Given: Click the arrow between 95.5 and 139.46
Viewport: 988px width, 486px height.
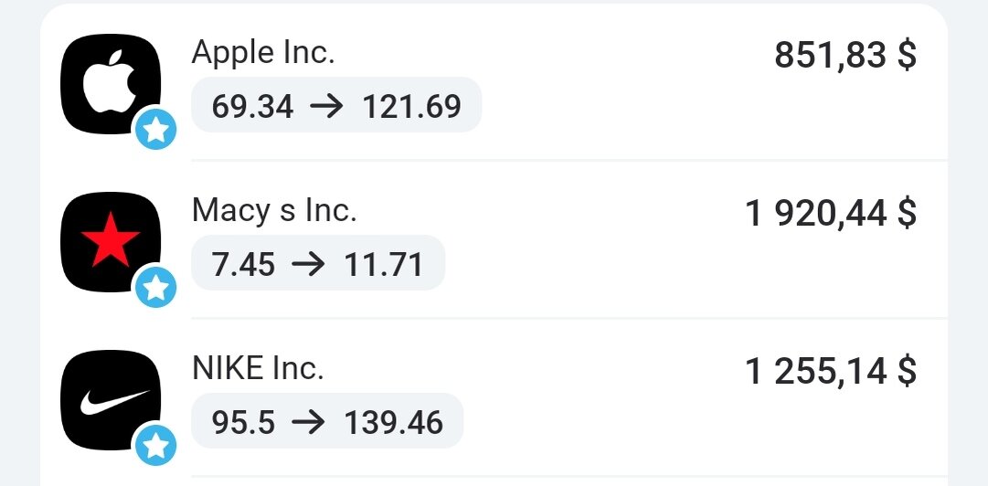Looking at the screenshot, I should [309, 422].
